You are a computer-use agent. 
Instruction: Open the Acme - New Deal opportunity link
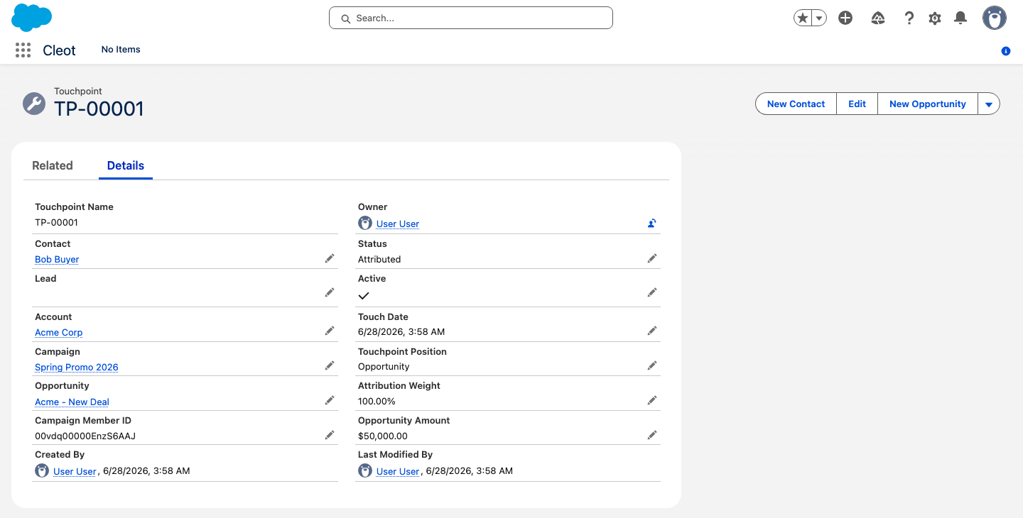click(x=72, y=402)
